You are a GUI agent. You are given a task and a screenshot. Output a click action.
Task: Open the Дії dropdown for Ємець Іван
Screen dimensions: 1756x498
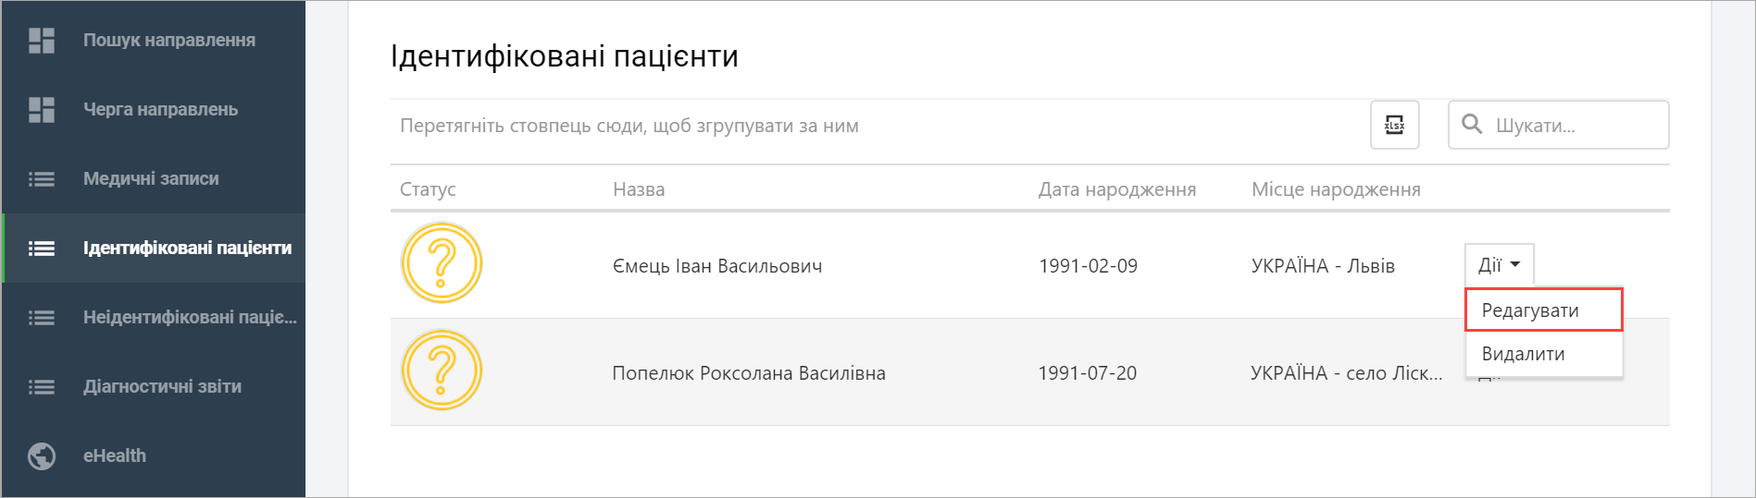point(1499,265)
